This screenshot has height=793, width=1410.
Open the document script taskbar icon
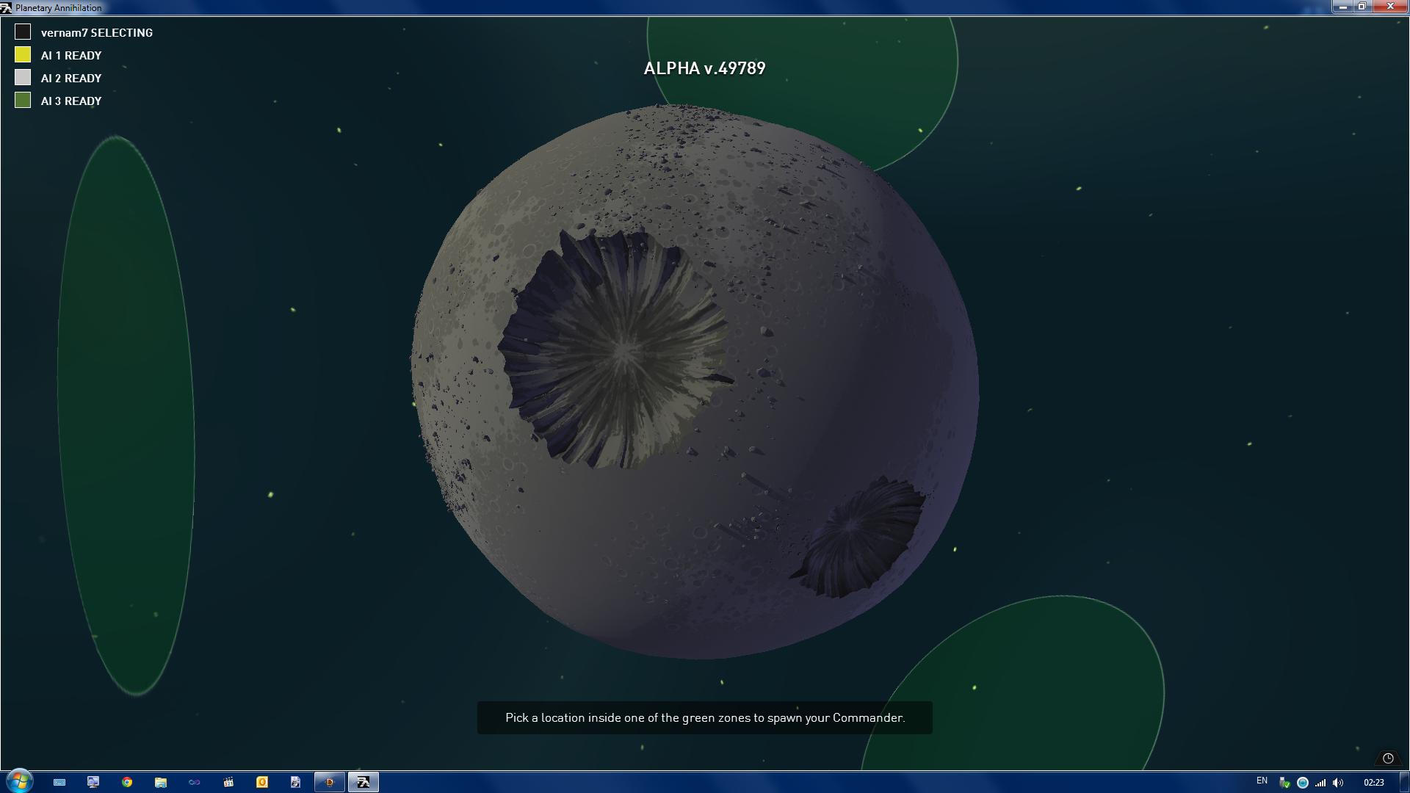[296, 782]
